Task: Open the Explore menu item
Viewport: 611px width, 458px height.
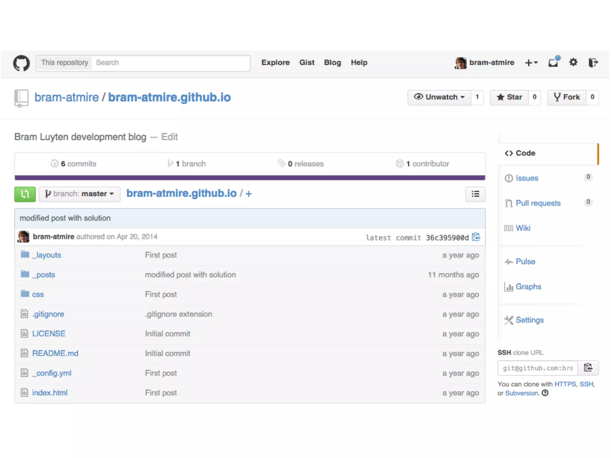Action: (x=275, y=63)
